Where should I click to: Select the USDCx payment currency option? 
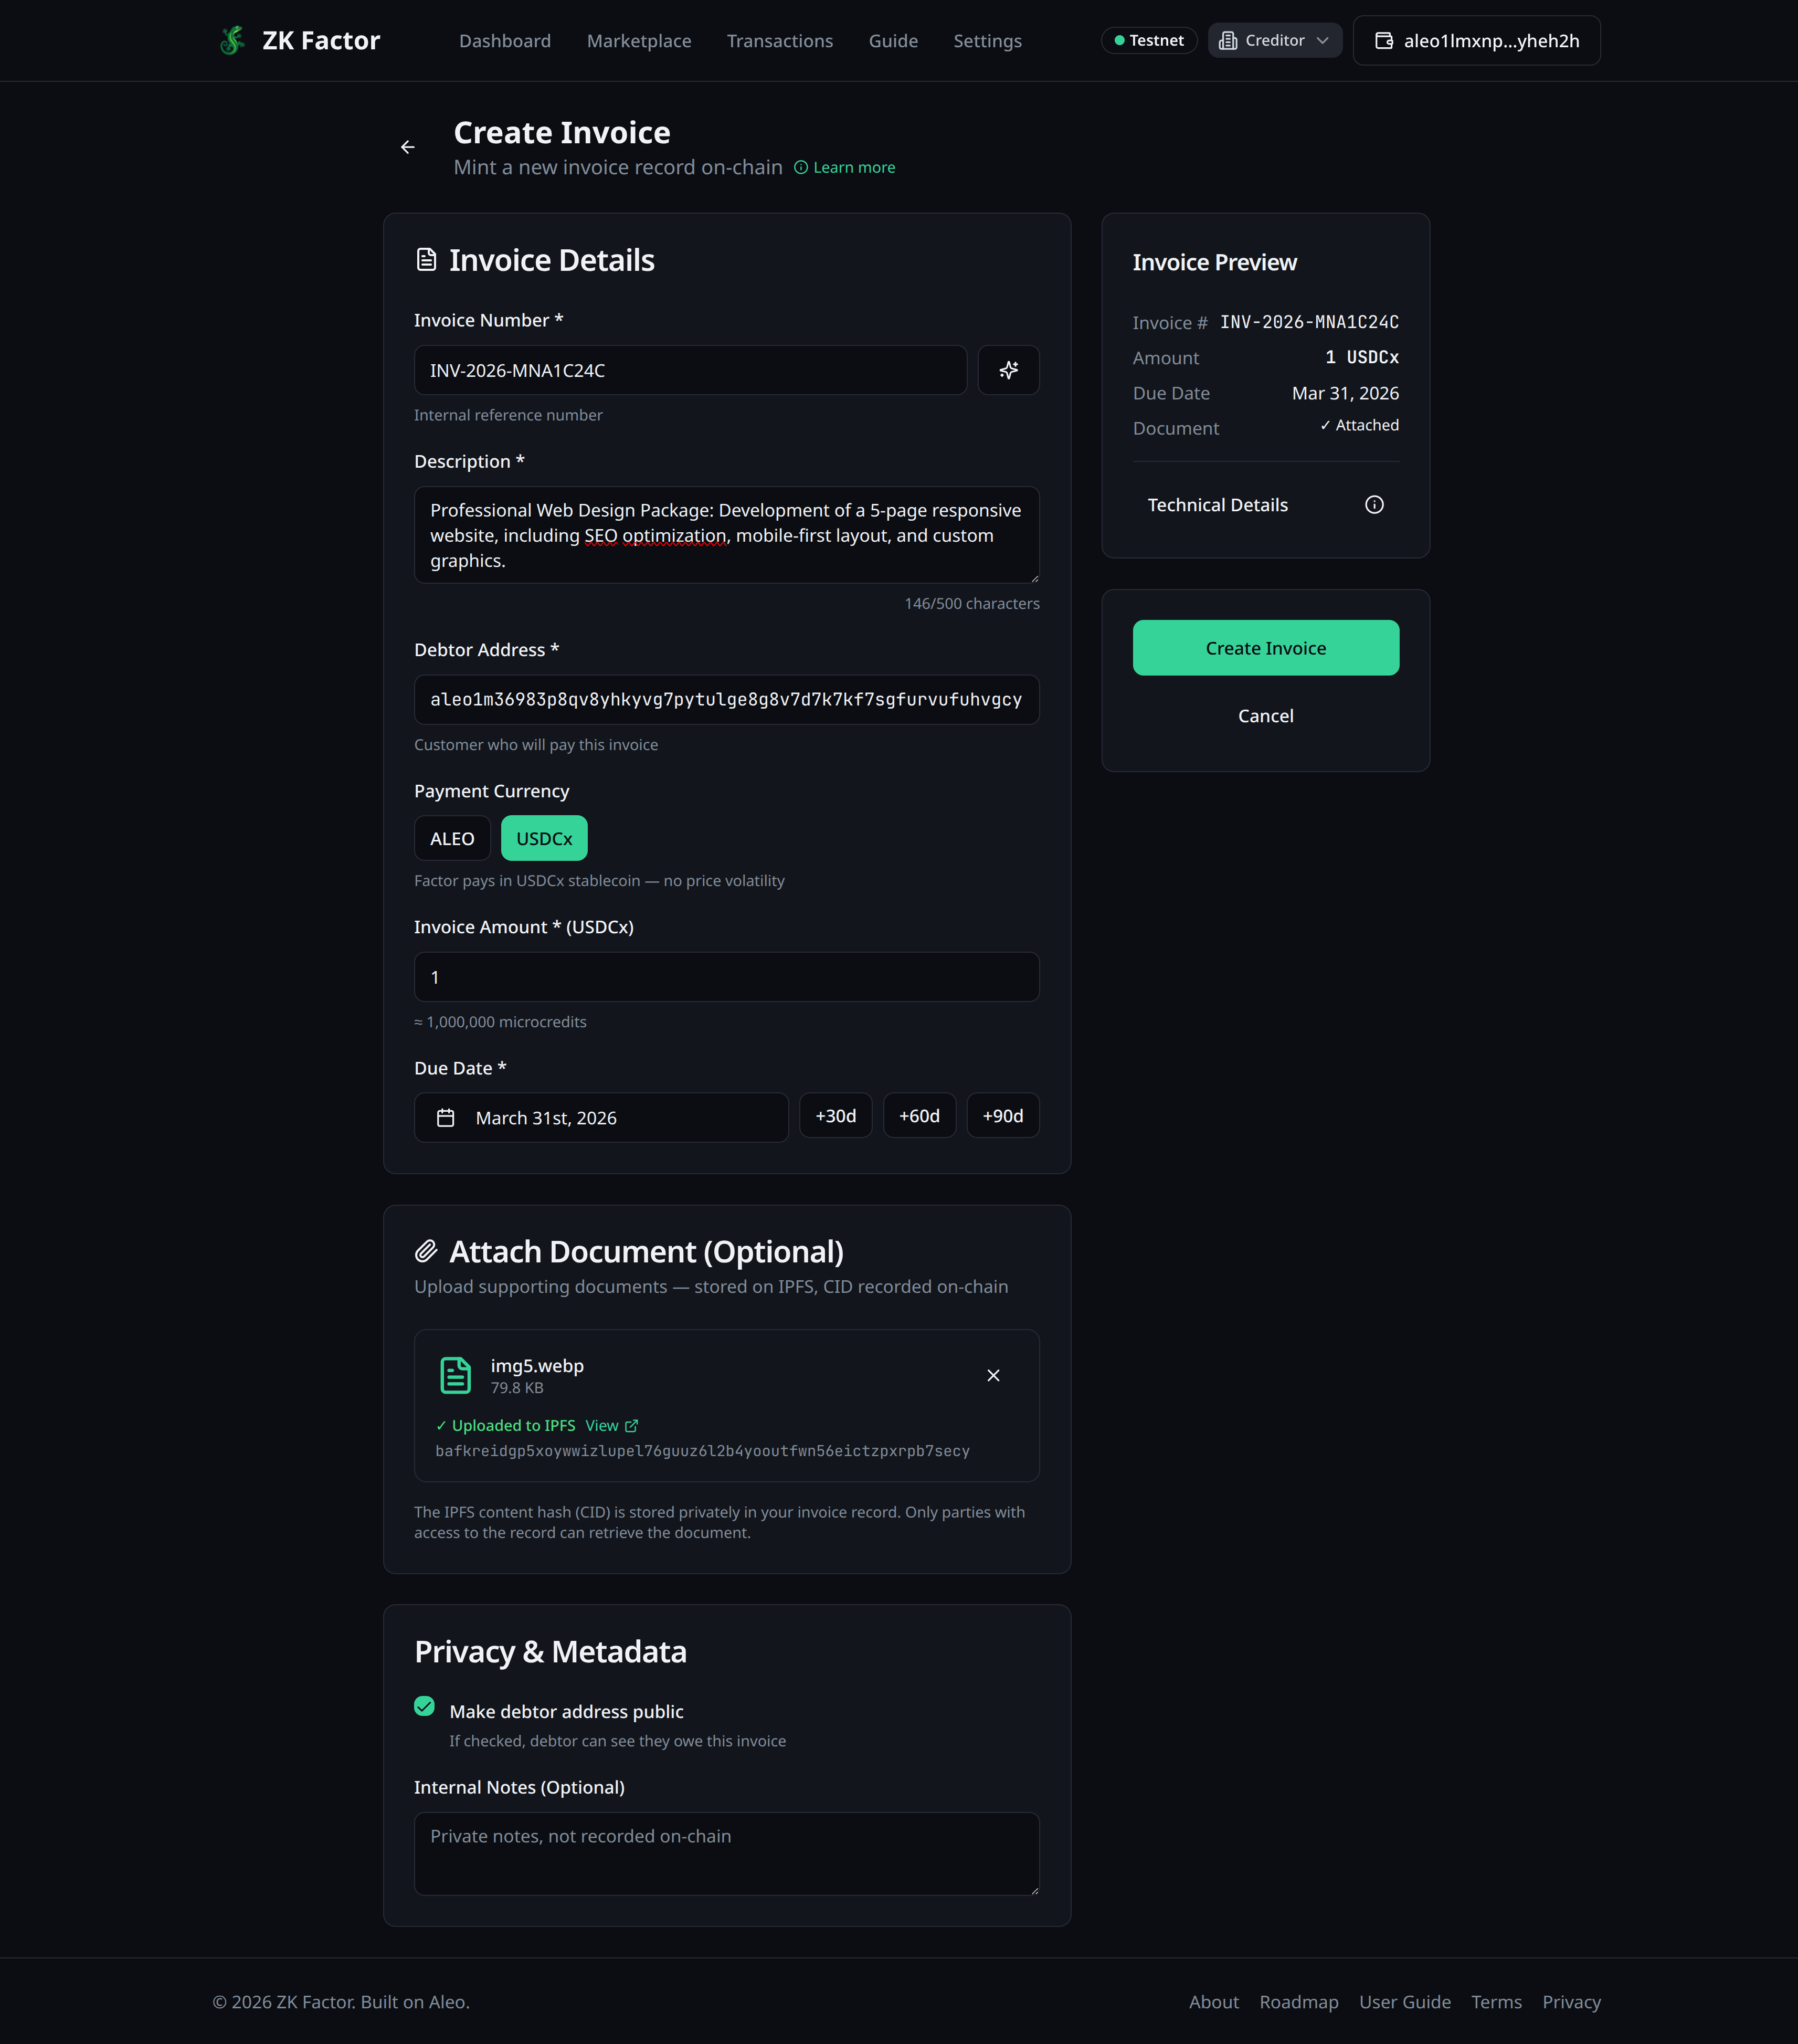click(x=543, y=838)
